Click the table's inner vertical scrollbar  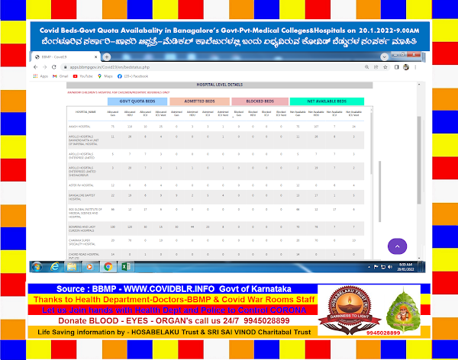(372, 143)
